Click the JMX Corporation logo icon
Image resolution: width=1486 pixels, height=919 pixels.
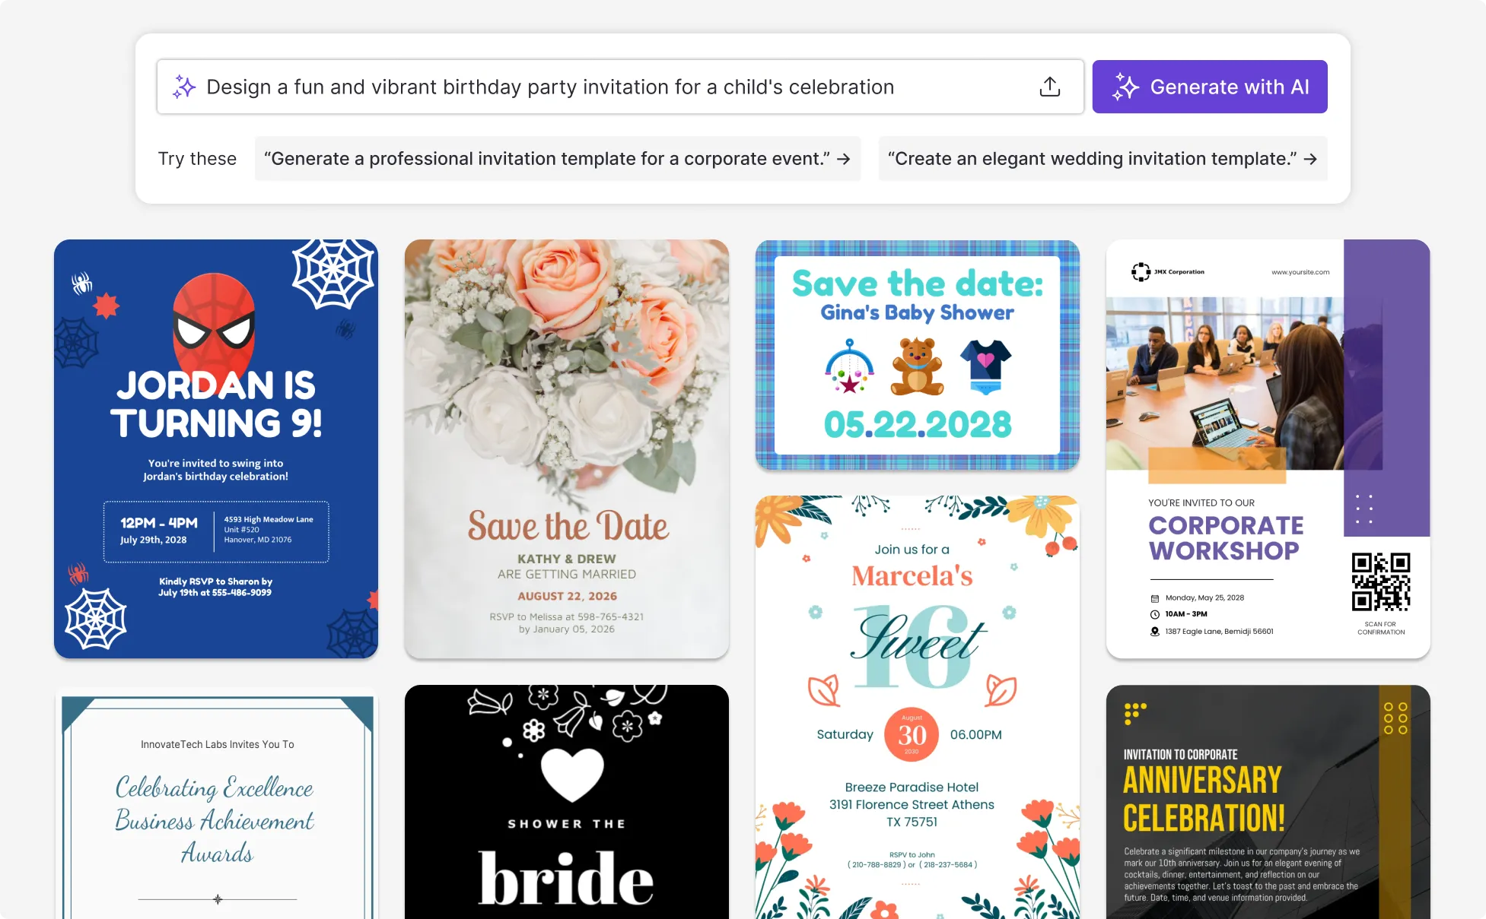[1141, 271]
